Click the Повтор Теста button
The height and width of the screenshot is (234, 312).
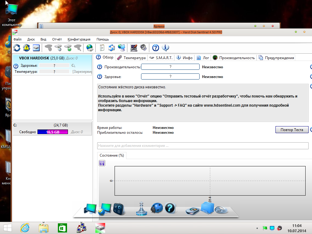pos(292,130)
